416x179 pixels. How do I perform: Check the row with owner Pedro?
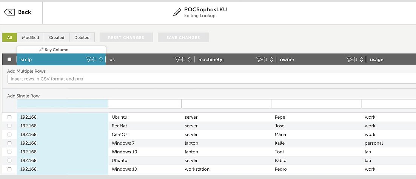(9, 169)
